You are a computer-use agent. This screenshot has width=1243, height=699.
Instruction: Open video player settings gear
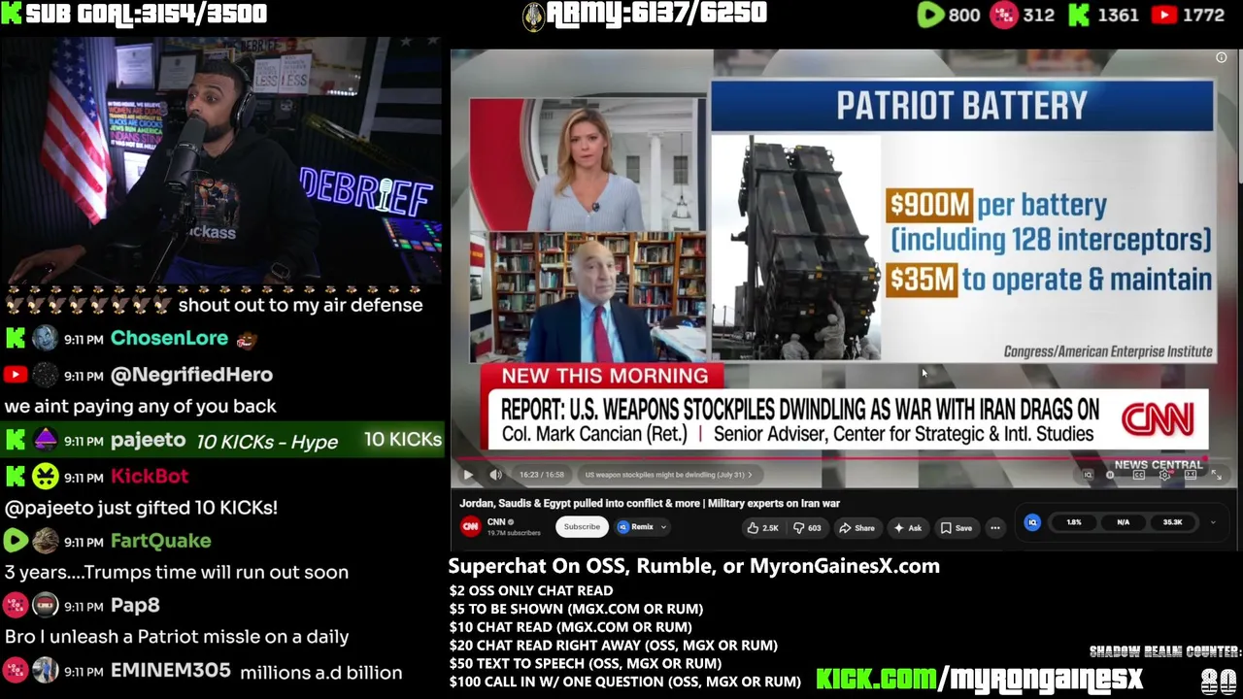pos(1165,475)
